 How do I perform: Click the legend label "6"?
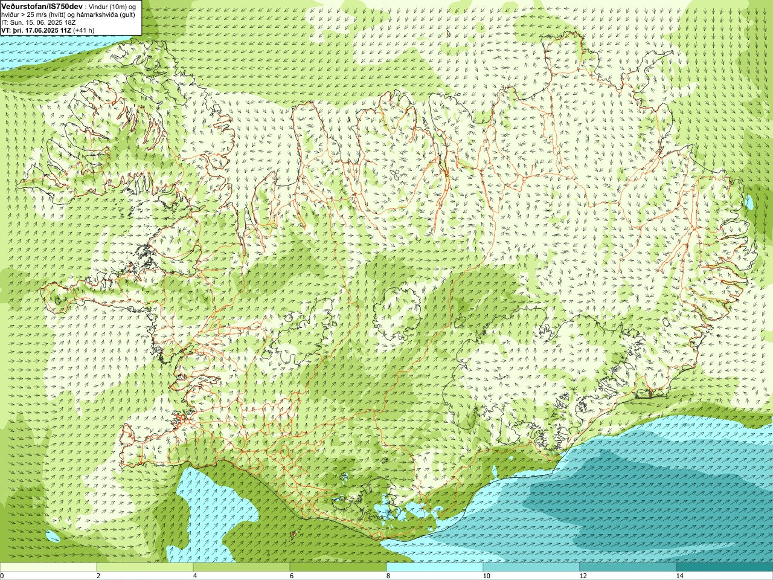(x=292, y=576)
